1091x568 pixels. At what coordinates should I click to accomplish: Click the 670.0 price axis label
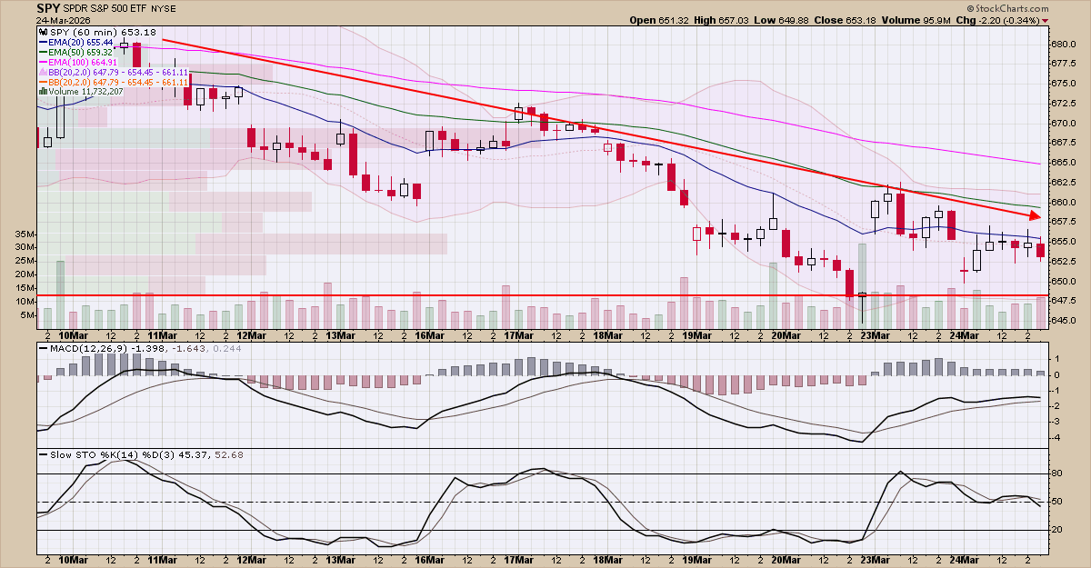[x=1064, y=123]
